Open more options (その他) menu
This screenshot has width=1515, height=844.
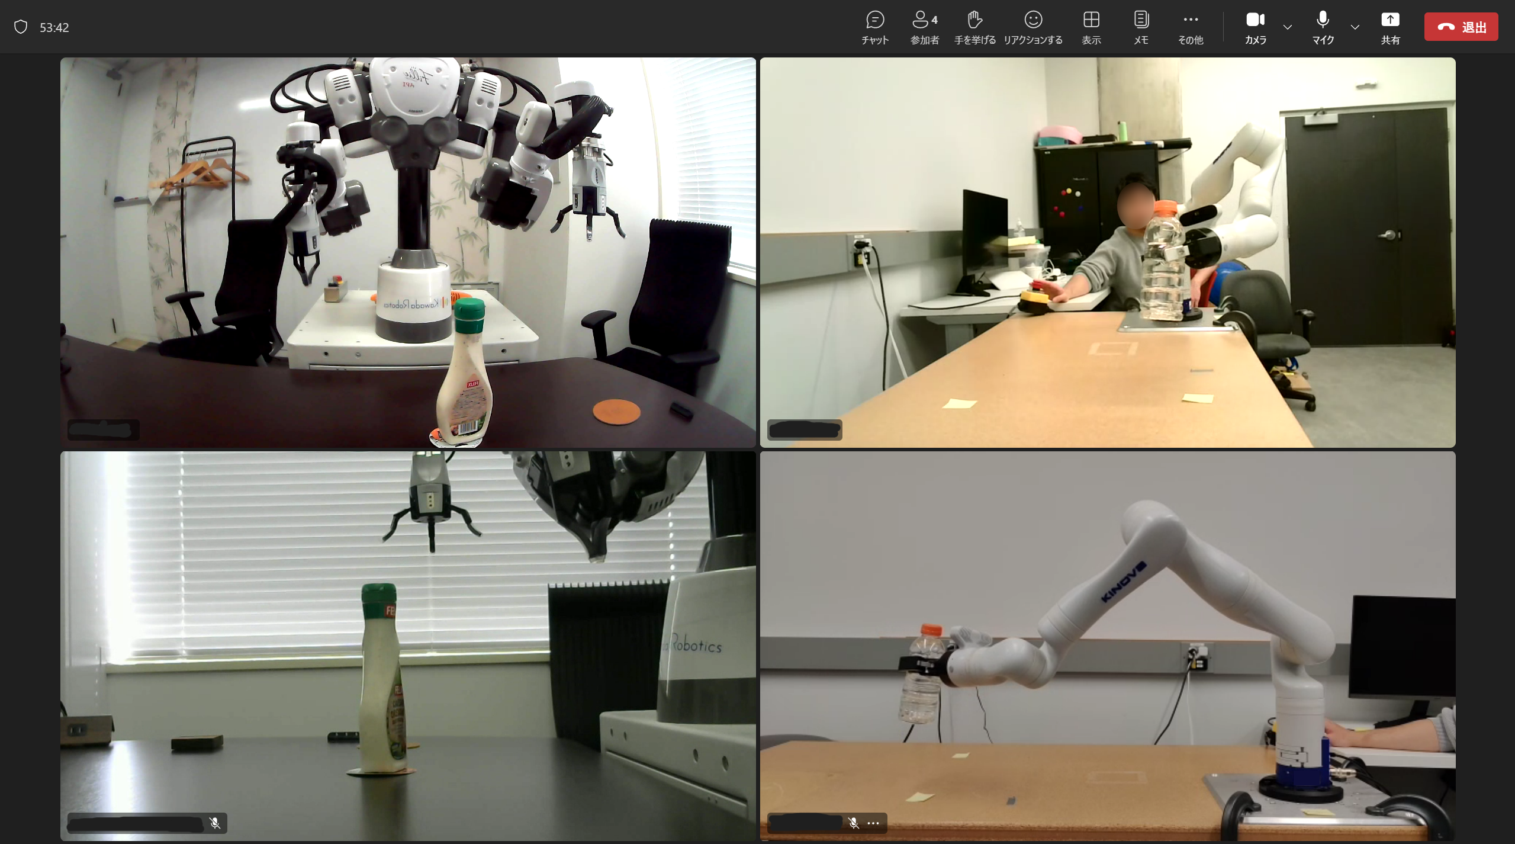point(1190,27)
